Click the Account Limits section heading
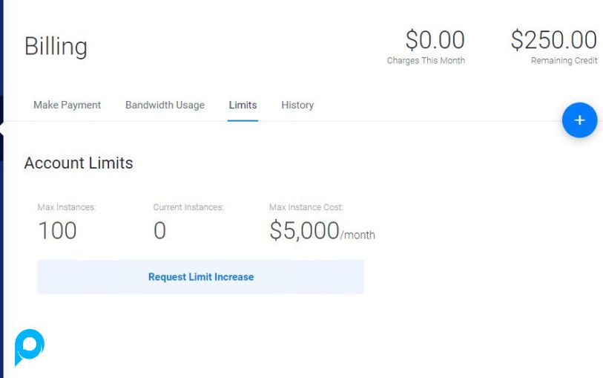Screen dimensions: 603x378 point(79,163)
